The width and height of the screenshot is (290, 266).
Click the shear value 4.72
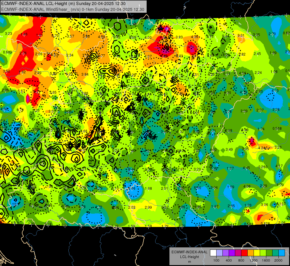coord(99,207)
